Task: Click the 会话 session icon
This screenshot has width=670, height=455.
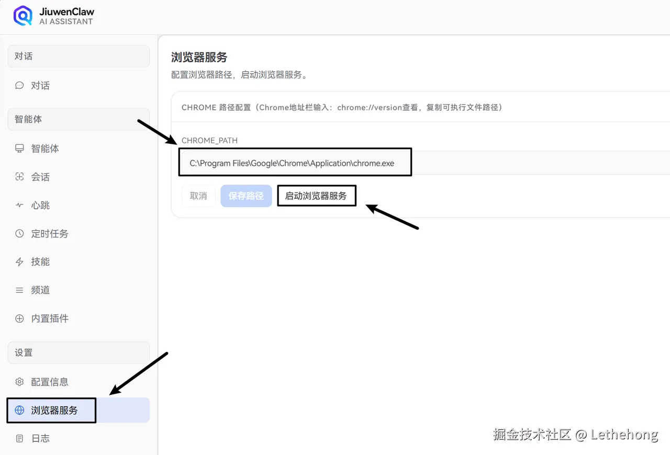Action: pyautogui.click(x=19, y=177)
